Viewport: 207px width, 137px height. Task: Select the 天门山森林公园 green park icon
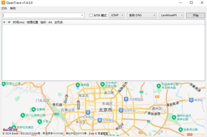(x=22, y=115)
